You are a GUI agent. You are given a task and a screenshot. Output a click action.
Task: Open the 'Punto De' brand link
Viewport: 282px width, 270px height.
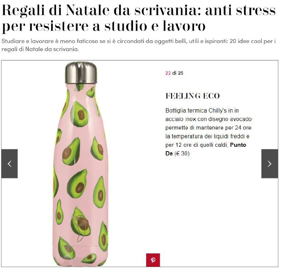tap(206, 149)
